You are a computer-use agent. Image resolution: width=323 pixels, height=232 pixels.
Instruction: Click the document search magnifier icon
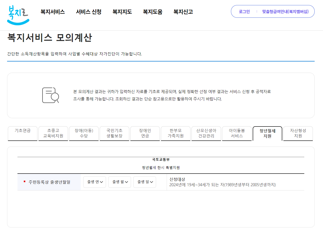(x=51, y=95)
